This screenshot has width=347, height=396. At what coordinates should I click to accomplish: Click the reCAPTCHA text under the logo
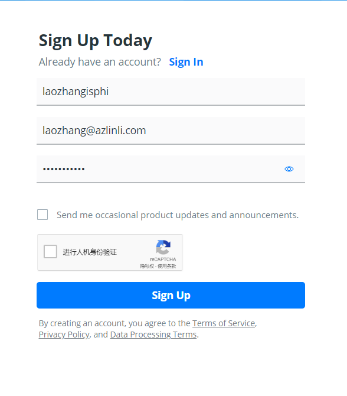point(163,259)
